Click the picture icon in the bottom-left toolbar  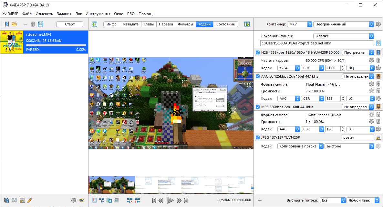click(22, 200)
